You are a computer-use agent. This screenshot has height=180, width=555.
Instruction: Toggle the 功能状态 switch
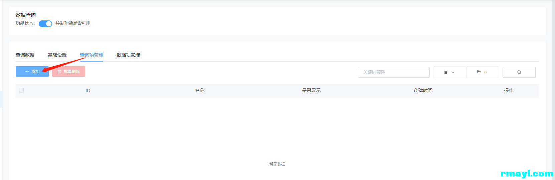(45, 24)
